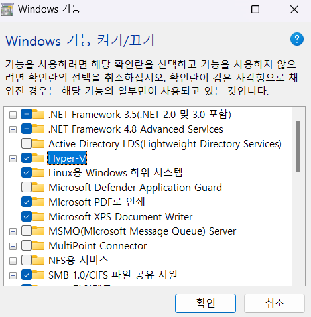Screen dimensions: 311x317
Task: Toggle the .NET Framework 4.8 Advanced Services checkbox
Action: click(27, 129)
